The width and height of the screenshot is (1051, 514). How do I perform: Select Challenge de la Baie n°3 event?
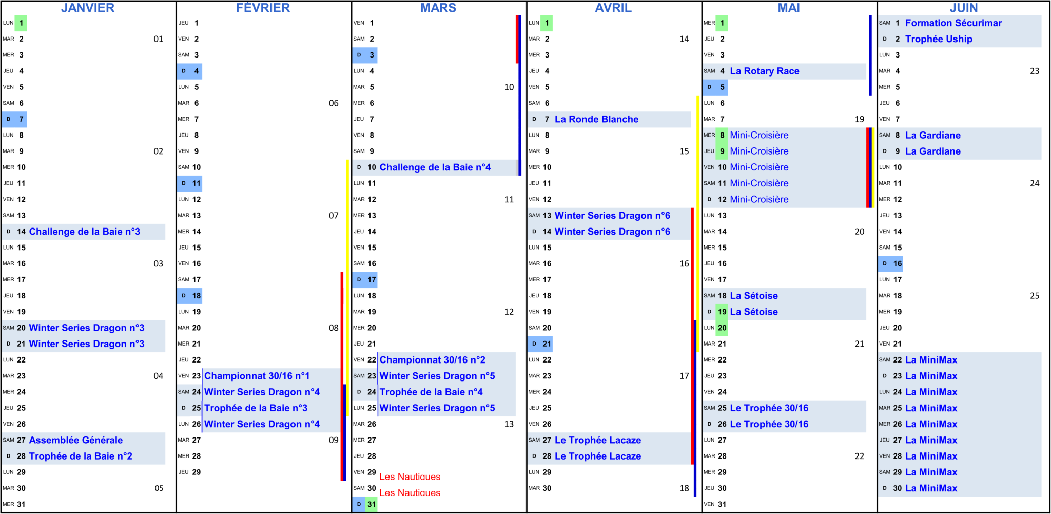85,232
